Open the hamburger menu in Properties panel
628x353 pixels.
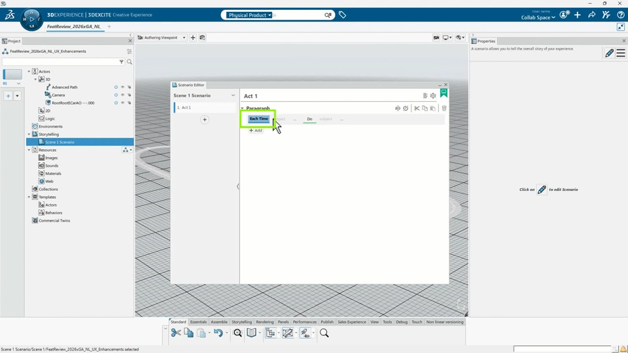621,53
